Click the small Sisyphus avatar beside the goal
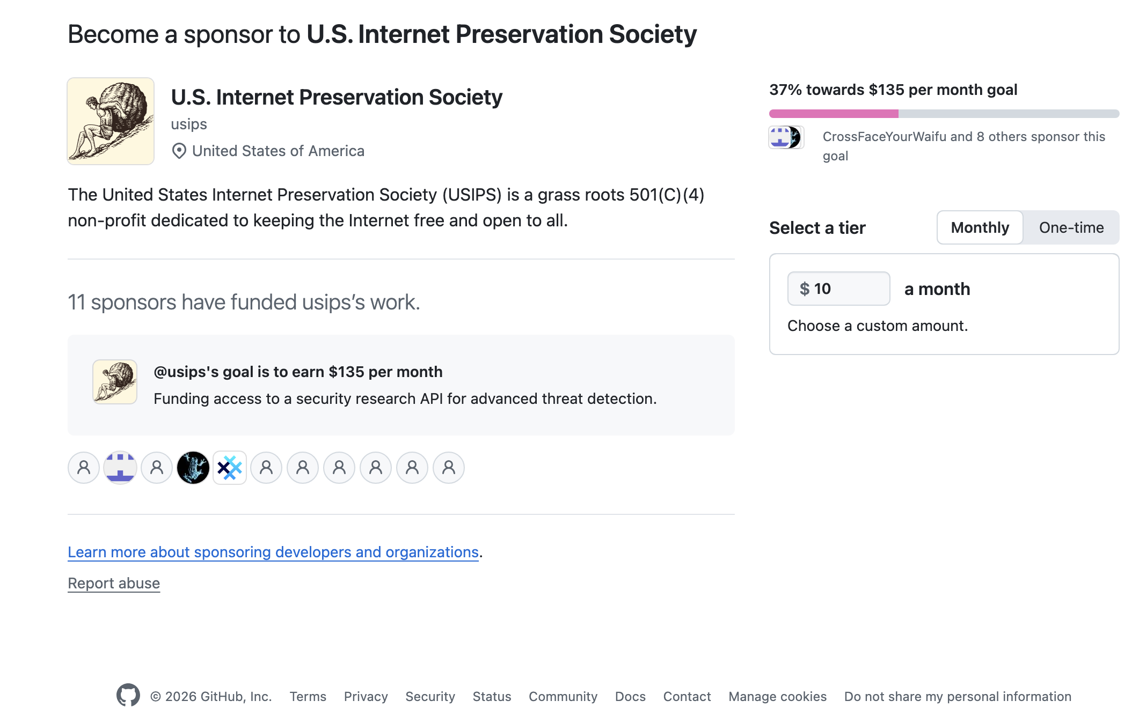This screenshot has height=723, width=1139. click(115, 382)
